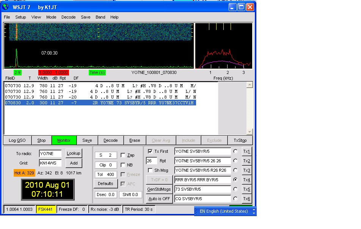Click the Include button
The image size is (361, 229).
(188, 140)
